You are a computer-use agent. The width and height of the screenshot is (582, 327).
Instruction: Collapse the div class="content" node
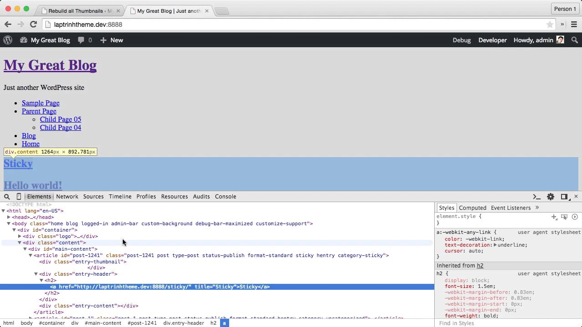[x=20, y=243]
